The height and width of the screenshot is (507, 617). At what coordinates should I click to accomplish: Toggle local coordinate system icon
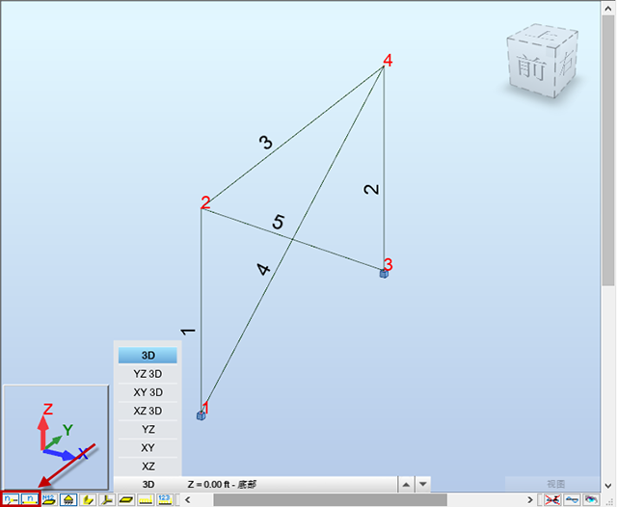point(107,499)
